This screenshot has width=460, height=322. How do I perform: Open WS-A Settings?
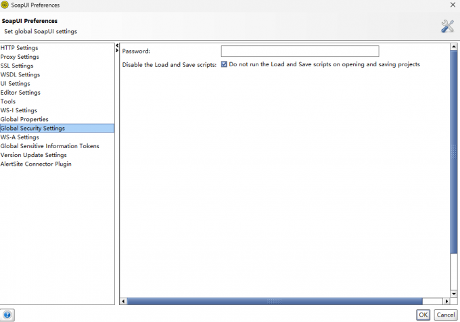click(57, 137)
